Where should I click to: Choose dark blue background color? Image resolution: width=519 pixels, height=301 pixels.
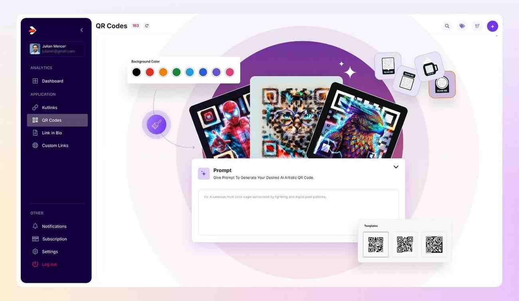[x=203, y=72]
